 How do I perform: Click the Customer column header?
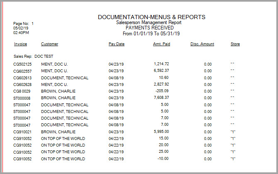tap(50, 44)
